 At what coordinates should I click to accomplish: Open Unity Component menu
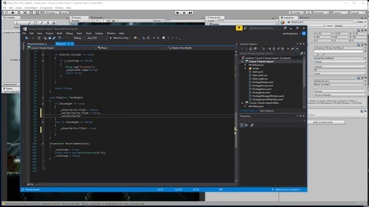(x=46, y=7)
